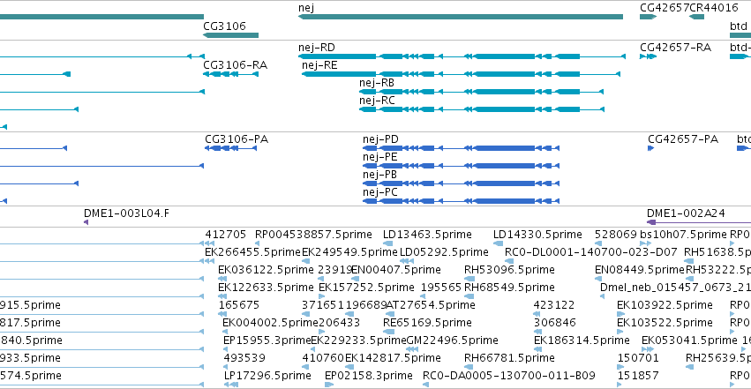This screenshot has width=751, height=389.
Task: Select the EK157252.5prime label
Action: (366, 288)
